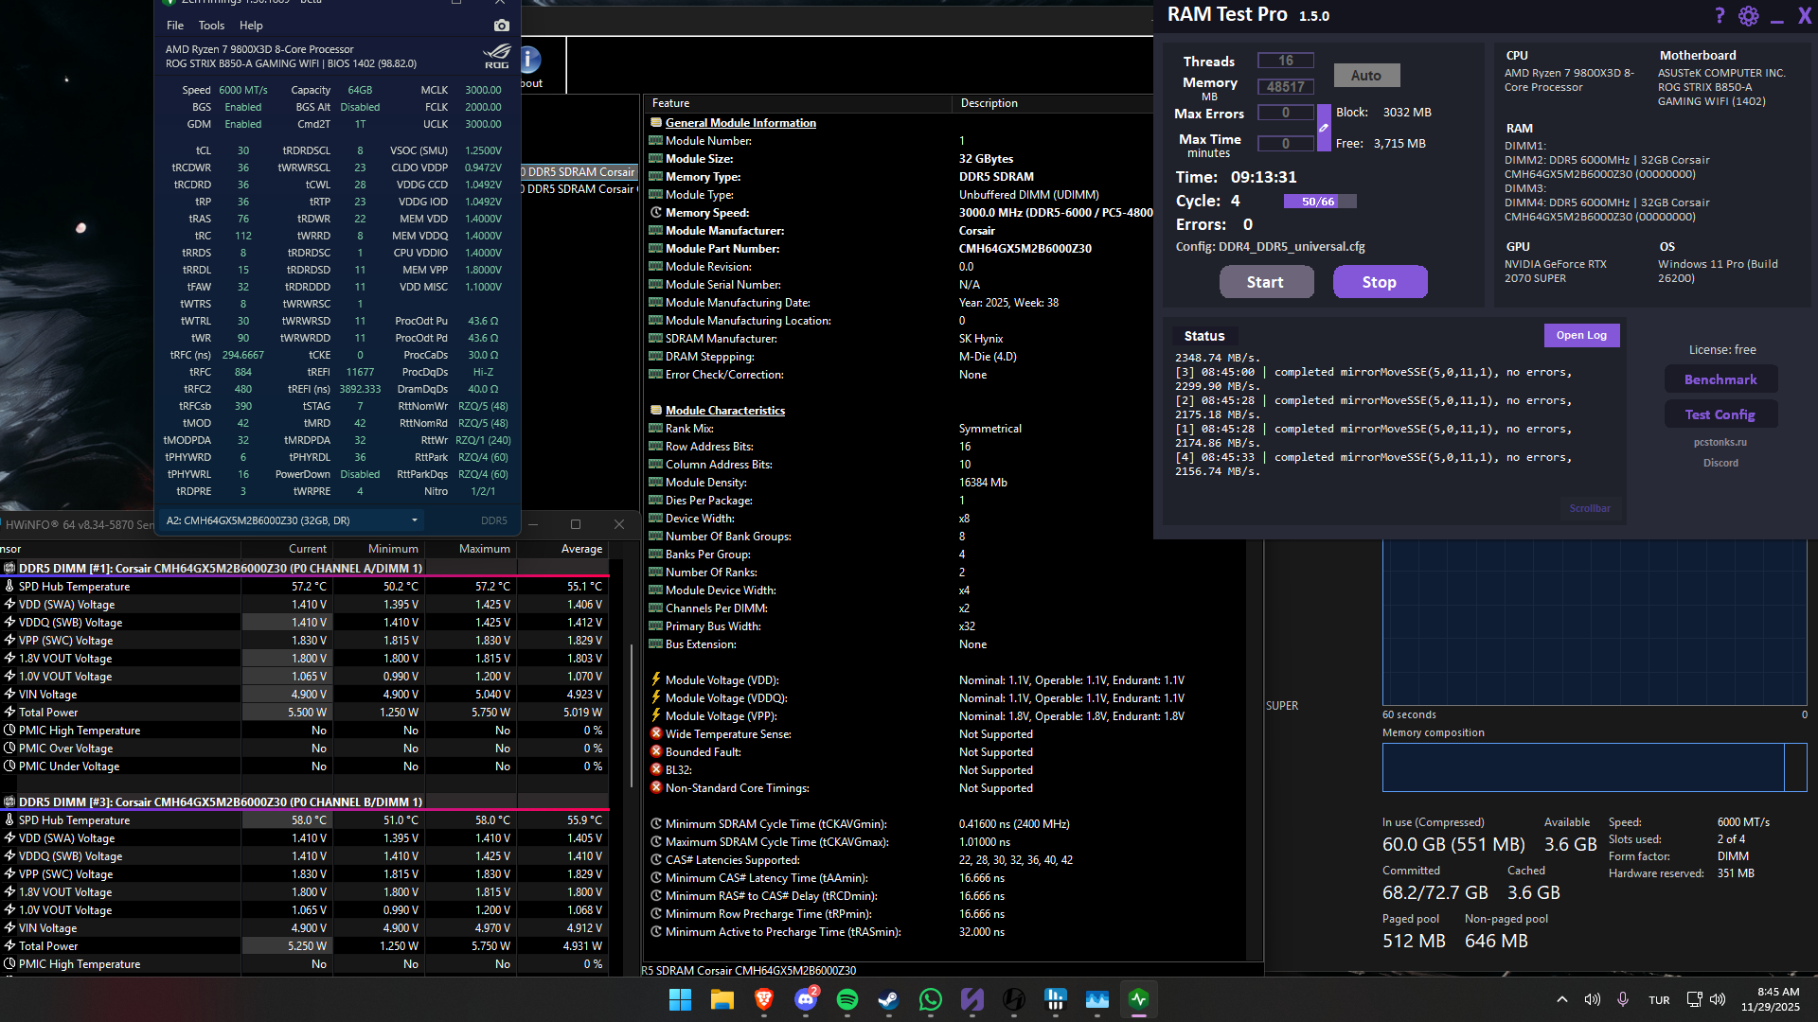Viewport: 1818px width, 1022px height.
Task: Open Test Config in RAM Test Pro
Action: coord(1720,414)
